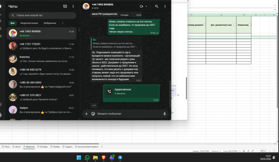This screenshot has width=279, height=162.
Task: Select the Вересень sheet tab
Action: [29, 147]
